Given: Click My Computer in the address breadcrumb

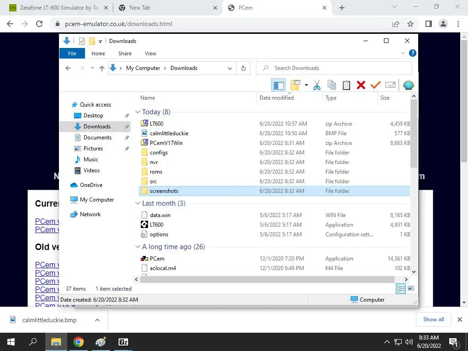Looking at the screenshot, I should pyautogui.click(x=143, y=68).
